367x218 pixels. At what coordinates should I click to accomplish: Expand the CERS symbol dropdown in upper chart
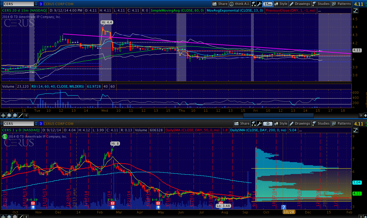36,4
